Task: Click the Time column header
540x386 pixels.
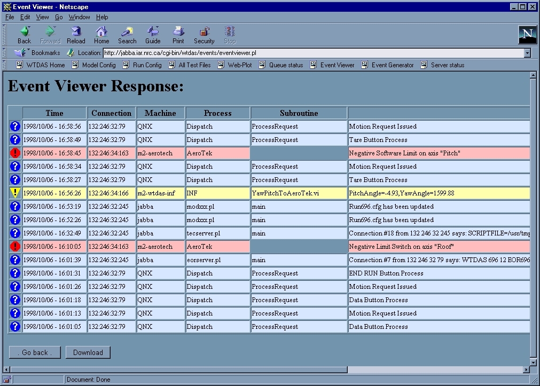Action: (54, 113)
